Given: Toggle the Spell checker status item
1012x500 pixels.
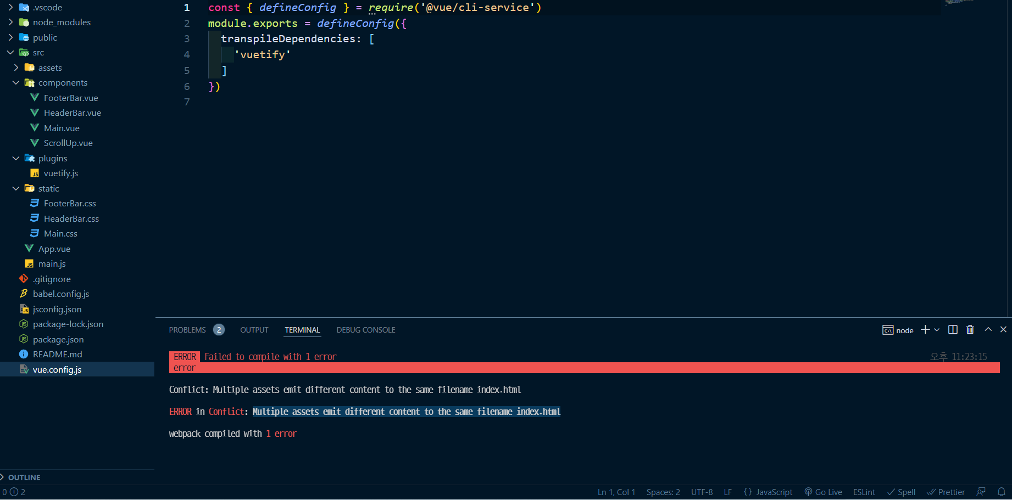Looking at the screenshot, I should pos(901,492).
